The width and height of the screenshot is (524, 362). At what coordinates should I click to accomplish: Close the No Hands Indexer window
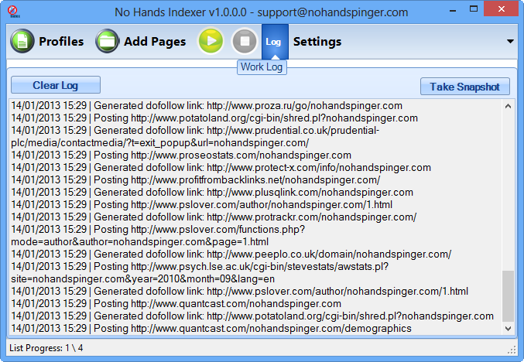pyautogui.click(x=501, y=9)
